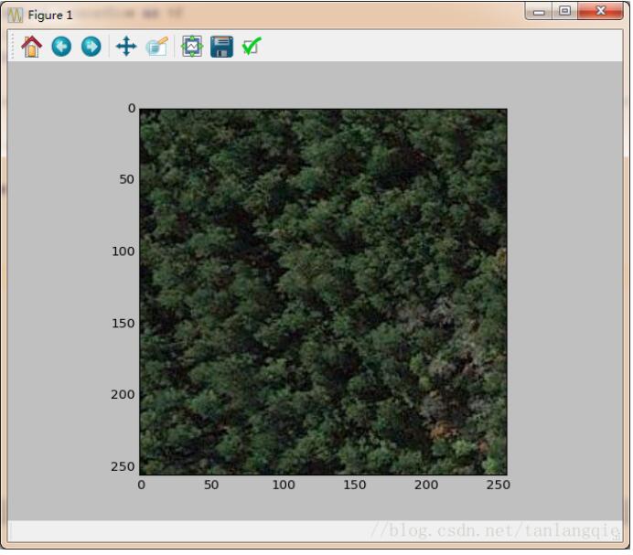Click the x-axis tick label 100

(x=284, y=485)
